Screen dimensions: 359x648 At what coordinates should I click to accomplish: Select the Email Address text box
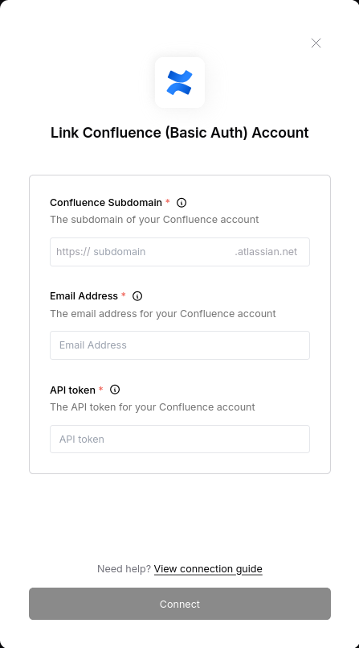coord(180,345)
